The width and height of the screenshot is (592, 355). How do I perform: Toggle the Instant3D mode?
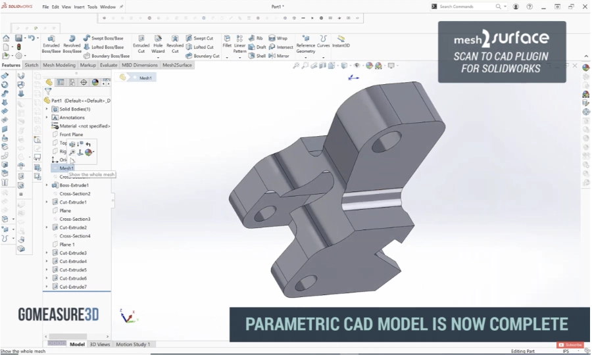tap(341, 41)
